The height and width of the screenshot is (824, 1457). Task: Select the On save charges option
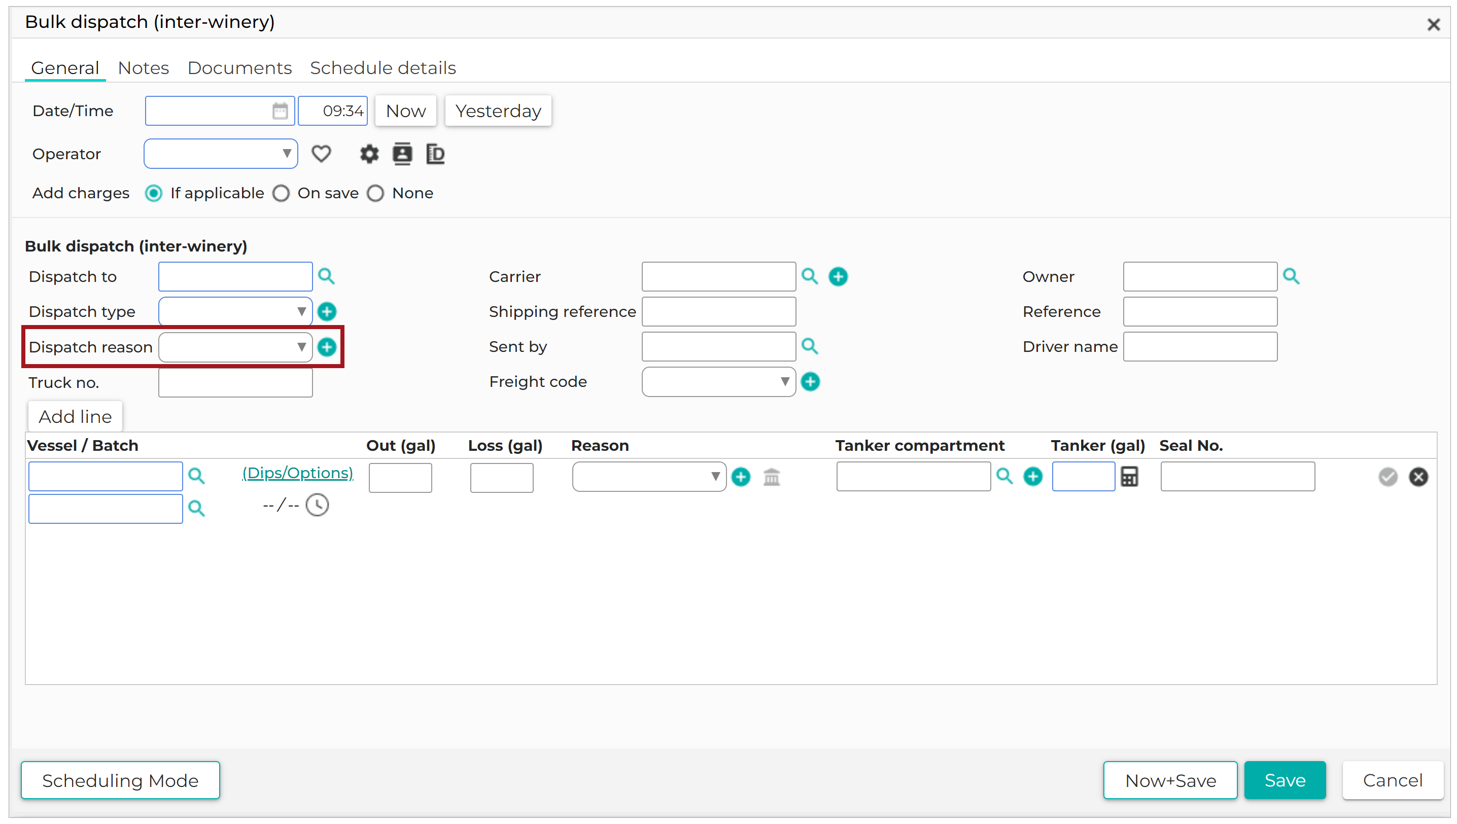(x=281, y=194)
